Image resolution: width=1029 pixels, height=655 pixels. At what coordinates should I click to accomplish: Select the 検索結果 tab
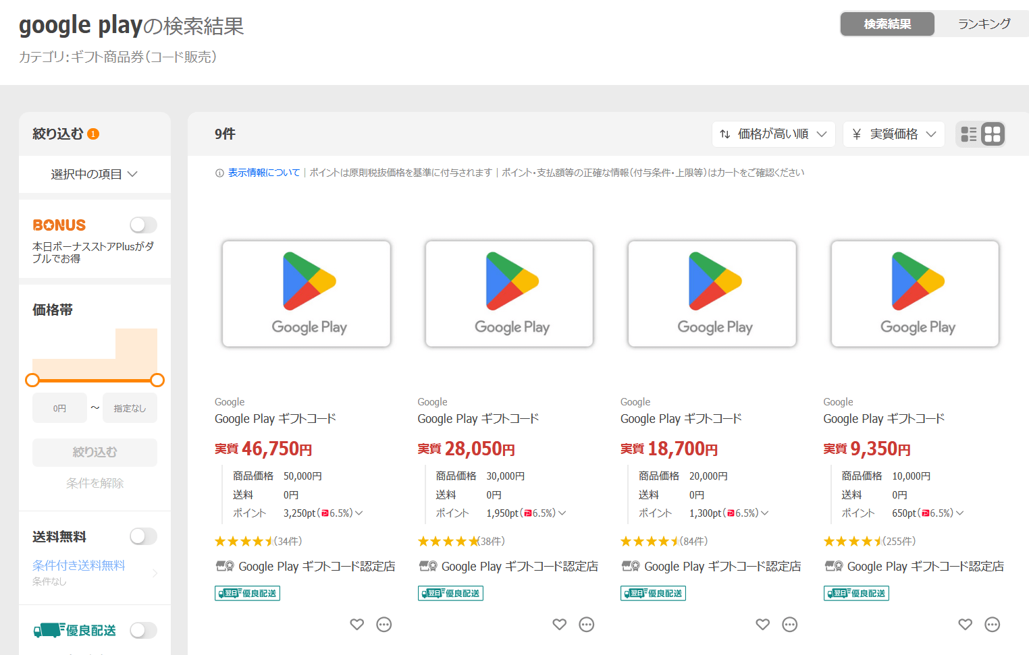tap(887, 24)
